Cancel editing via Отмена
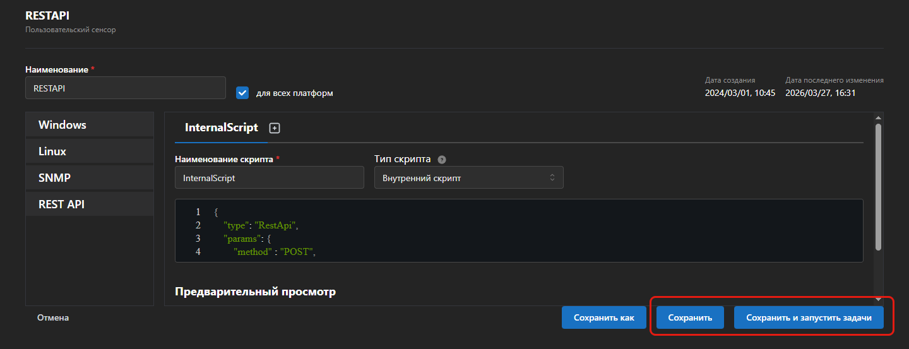The width and height of the screenshot is (909, 349). click(x=53, y=318)
